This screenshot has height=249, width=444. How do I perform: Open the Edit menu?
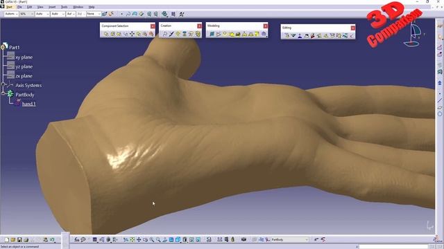[29, 7]
